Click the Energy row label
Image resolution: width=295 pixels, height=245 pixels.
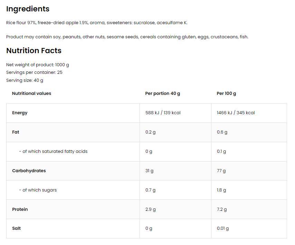click(20, 113)
